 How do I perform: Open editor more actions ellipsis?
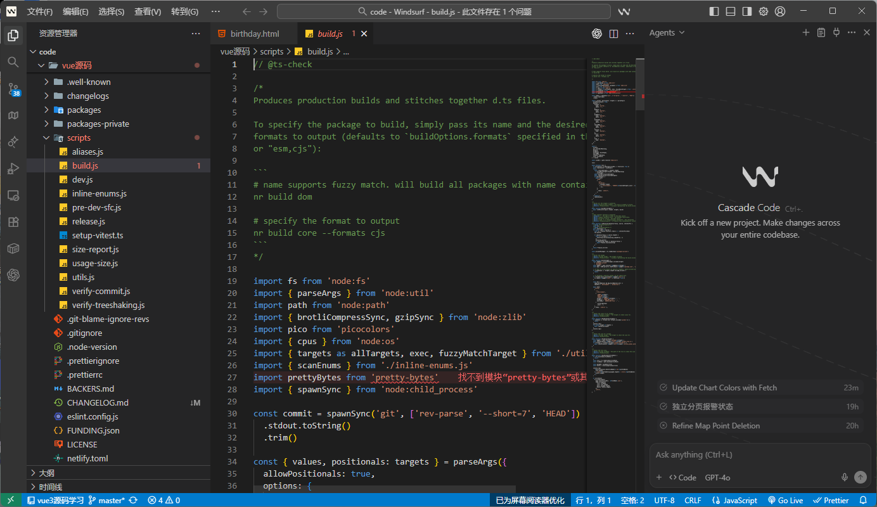tap(630, 34)
